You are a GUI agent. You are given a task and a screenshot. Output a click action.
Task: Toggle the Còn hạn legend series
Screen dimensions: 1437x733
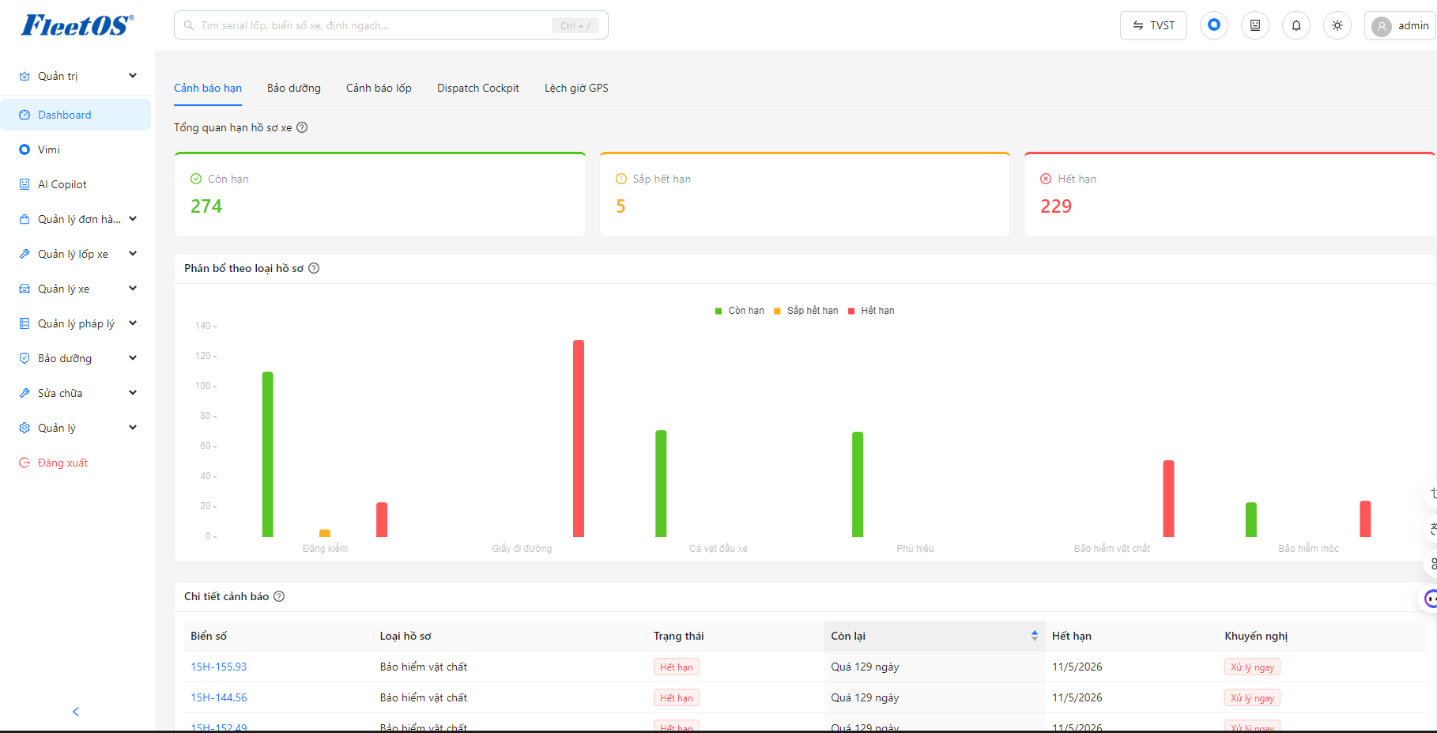pyautogui.click(x=740, y=311)
